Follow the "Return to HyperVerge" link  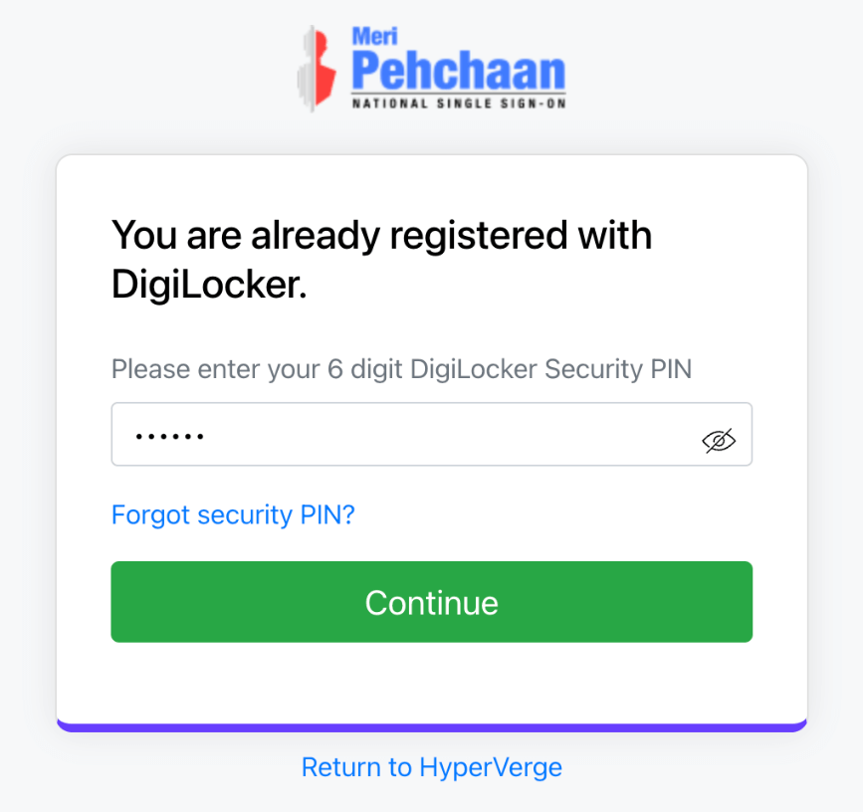pos(431,767)
